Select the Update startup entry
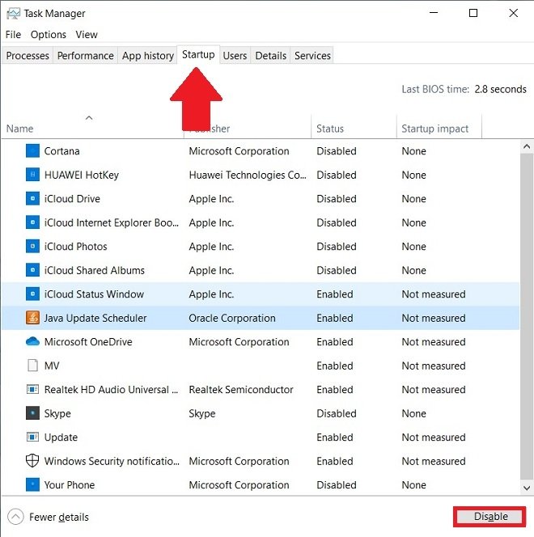 (x=61, y=438)
